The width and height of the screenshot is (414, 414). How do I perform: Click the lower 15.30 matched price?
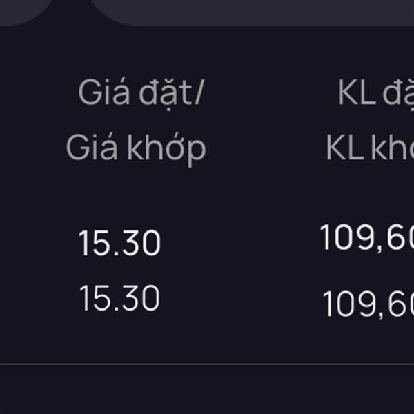coord(119,299)
